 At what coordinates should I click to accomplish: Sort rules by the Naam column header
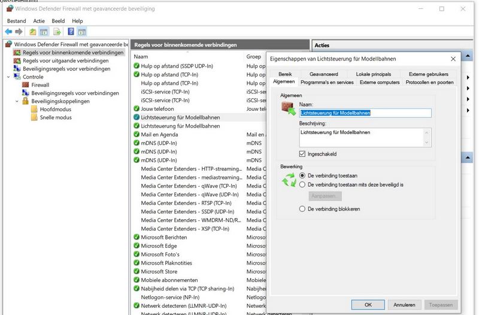tap(141, 56)
